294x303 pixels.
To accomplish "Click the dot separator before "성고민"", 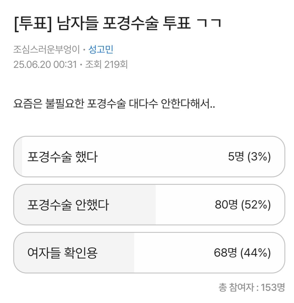I will click(85, 50).
